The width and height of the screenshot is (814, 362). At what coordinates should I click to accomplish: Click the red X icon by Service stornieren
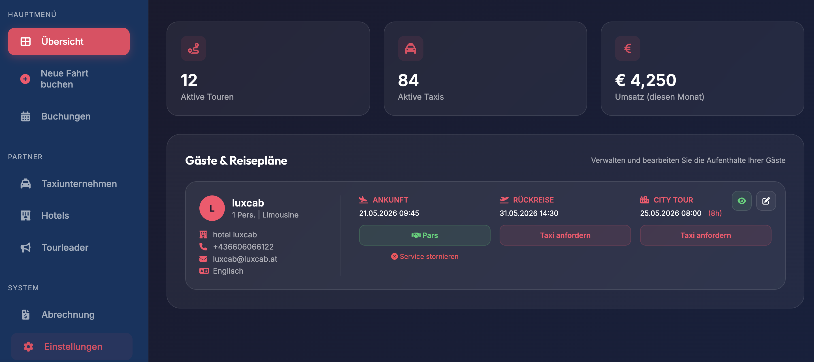tap(394, 256)
